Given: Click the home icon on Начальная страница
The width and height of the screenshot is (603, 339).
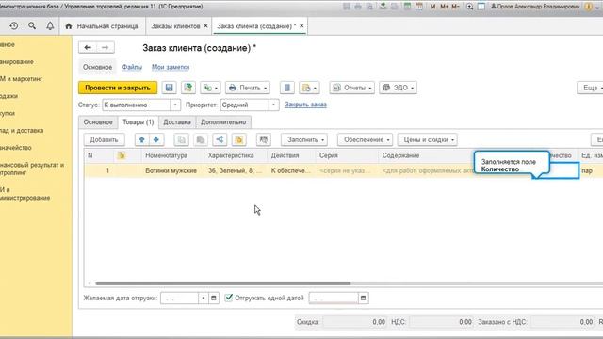Looking at the screenshot, I should (69, 26).
